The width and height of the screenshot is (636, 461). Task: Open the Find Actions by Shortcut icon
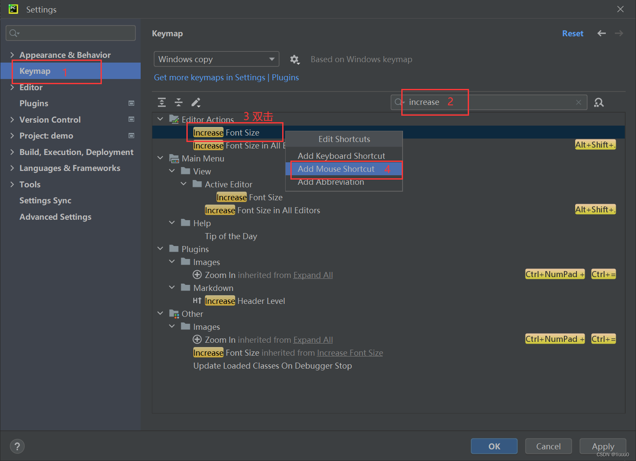coord(599,102)
